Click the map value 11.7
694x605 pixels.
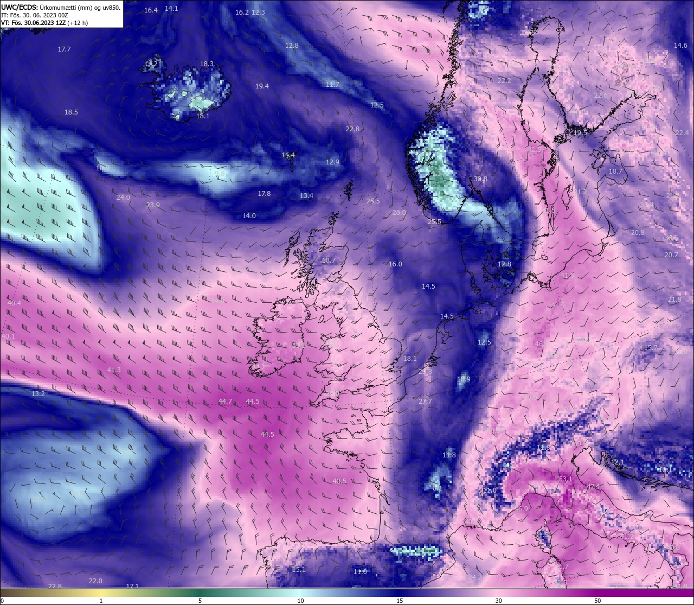(x=332, y=84)
